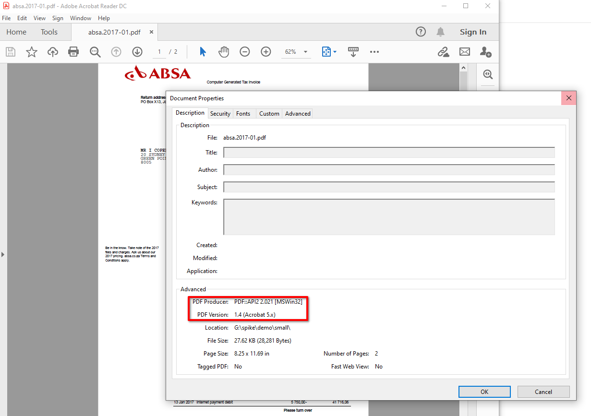Open notifications bell icon

click(440, 32)
